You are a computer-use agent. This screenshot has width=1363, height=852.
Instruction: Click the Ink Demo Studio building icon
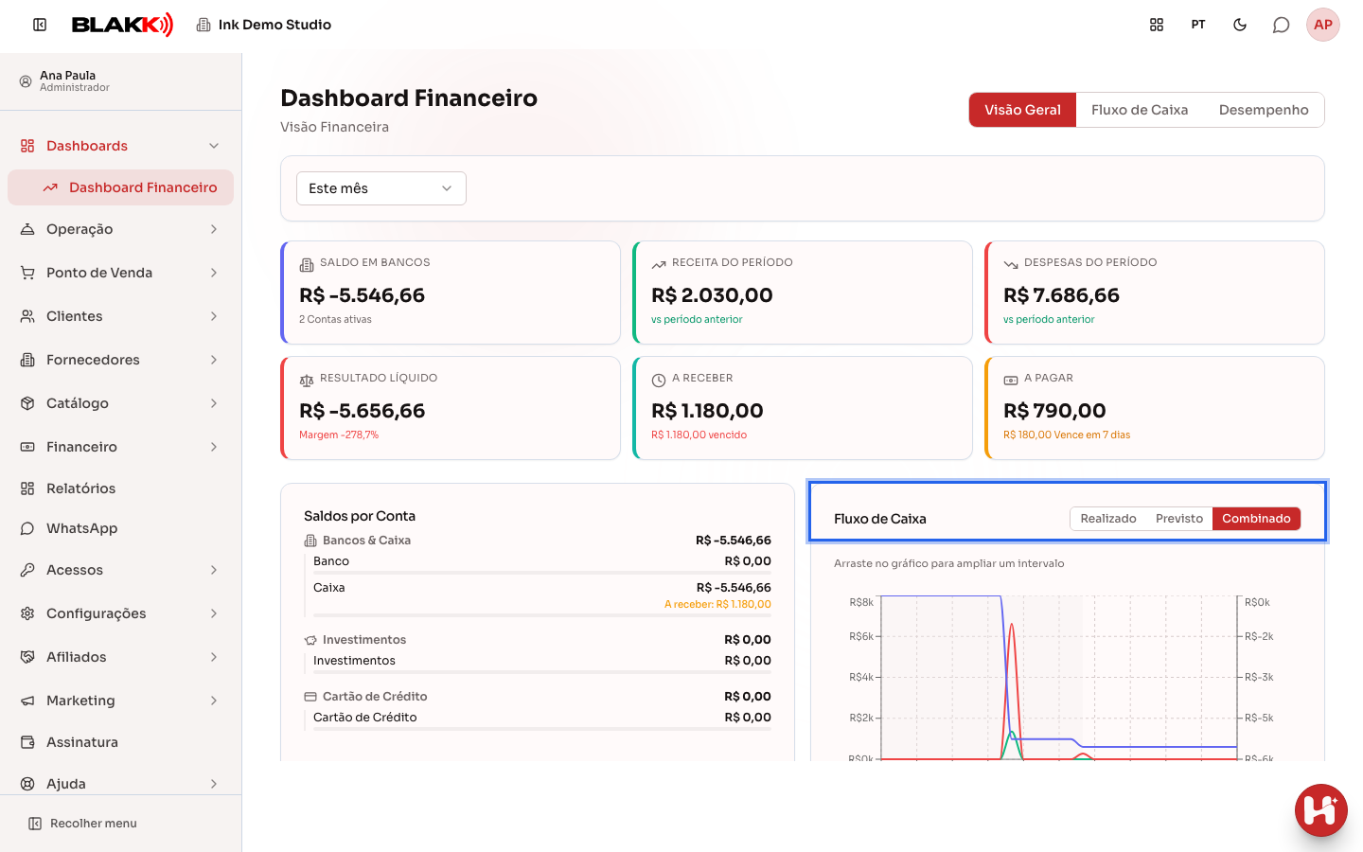click(x=204, y=25)
